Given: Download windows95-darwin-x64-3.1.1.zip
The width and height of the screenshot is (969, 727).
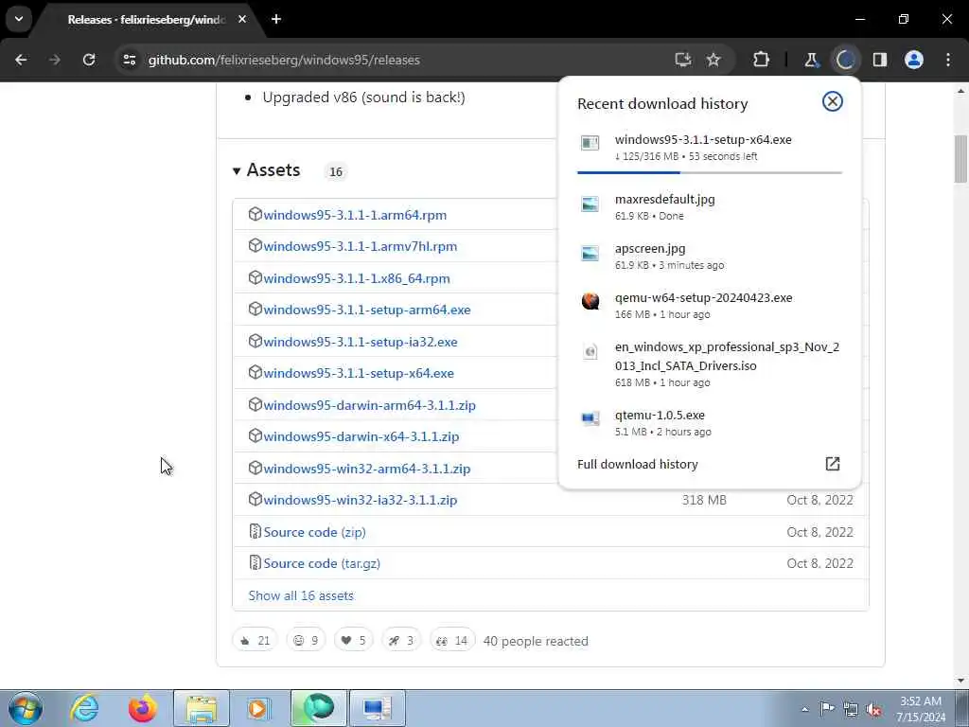Looking at the screenshot, I should tap(361, 436).
